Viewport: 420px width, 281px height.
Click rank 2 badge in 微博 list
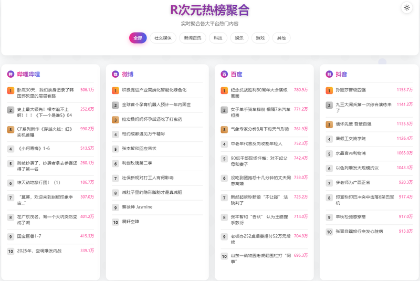(x=115, y=105)
